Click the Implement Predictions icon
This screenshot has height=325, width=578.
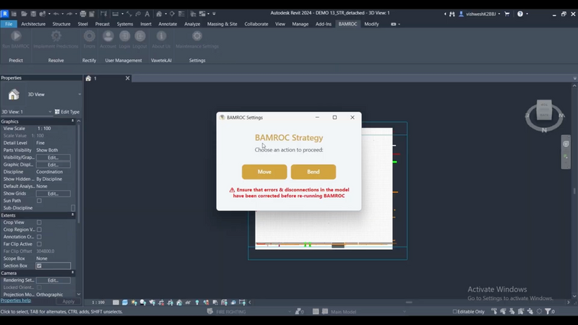56,36
